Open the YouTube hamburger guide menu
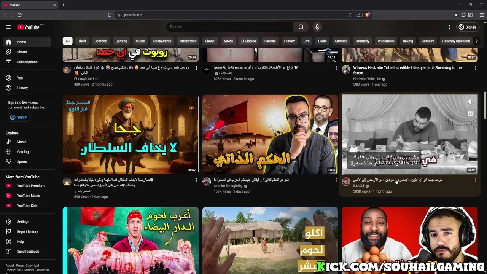Screen dimensions: 487x274 [8, 27]
